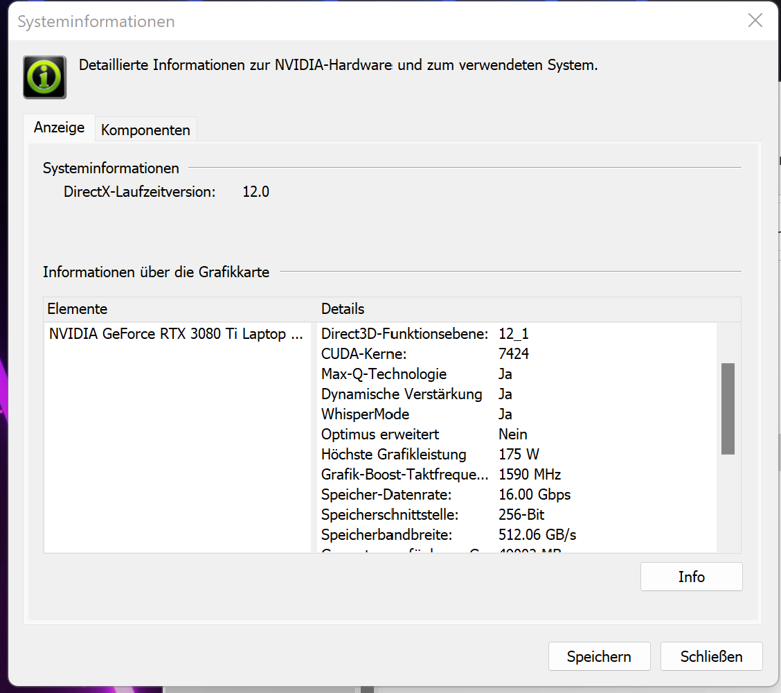The image size is (781, 693).
Task: Close the Systeminformationen dialog with X
Action: [x=755, y=21]
